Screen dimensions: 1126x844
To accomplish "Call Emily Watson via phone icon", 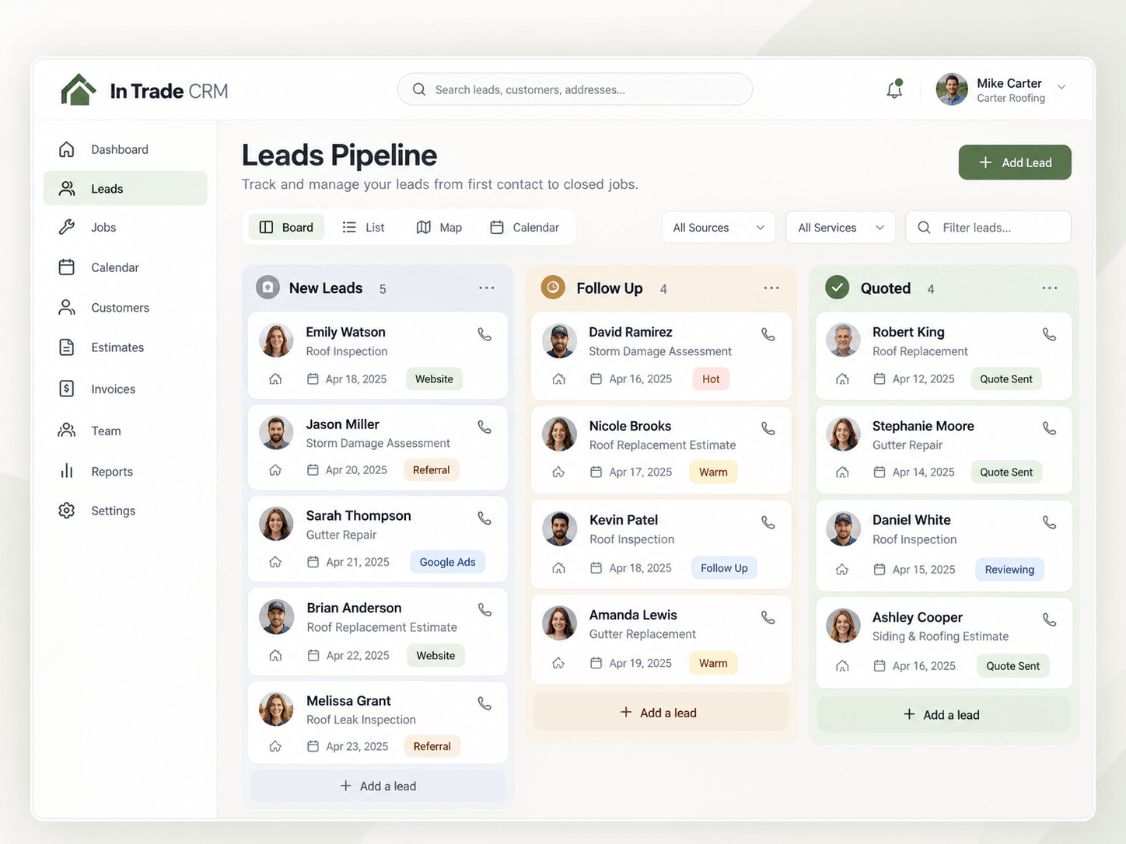I will [484, 334].
